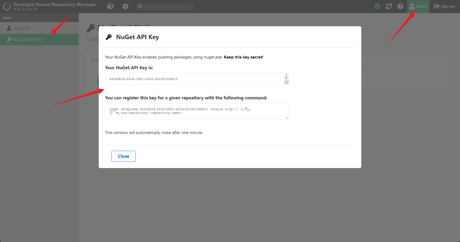Image resolution: width=460 pixels, height=242 pixels.
Task: Open the Browse cube icon
Action: (111, 6)
